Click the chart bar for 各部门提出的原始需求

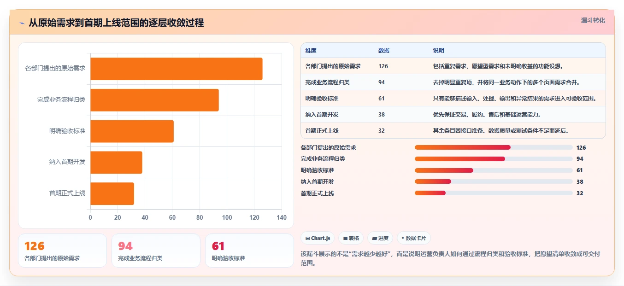(177, 69)
